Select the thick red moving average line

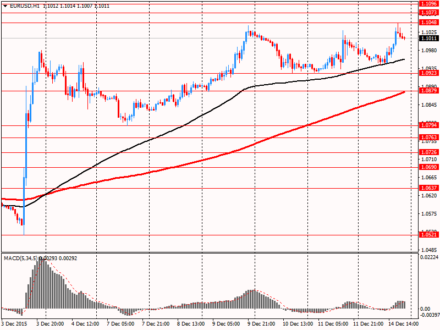(202, 161)
